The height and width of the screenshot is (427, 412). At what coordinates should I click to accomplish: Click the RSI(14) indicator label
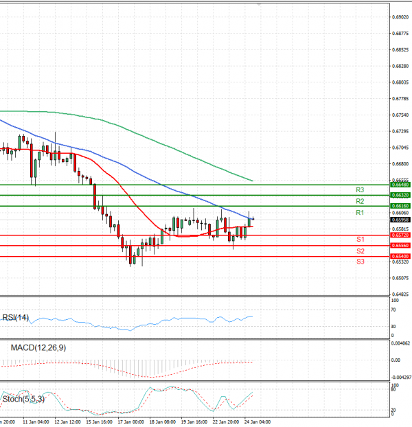16,318
